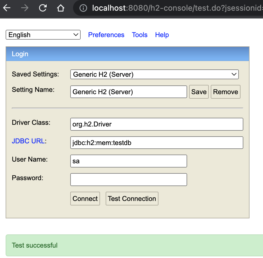Click the User Name label
The width and height of the screenshot is (263, 258).
click(30, 159)
